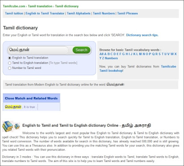The height and width of the screenshot is (166, 184).
Task: Browse vocabulary words starting with B
Action: coord(109,54)
